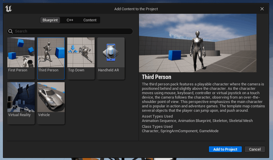Select the Virtual Reality template
The height and width of the screenshot is (160, 273).
tap(21, 103)
